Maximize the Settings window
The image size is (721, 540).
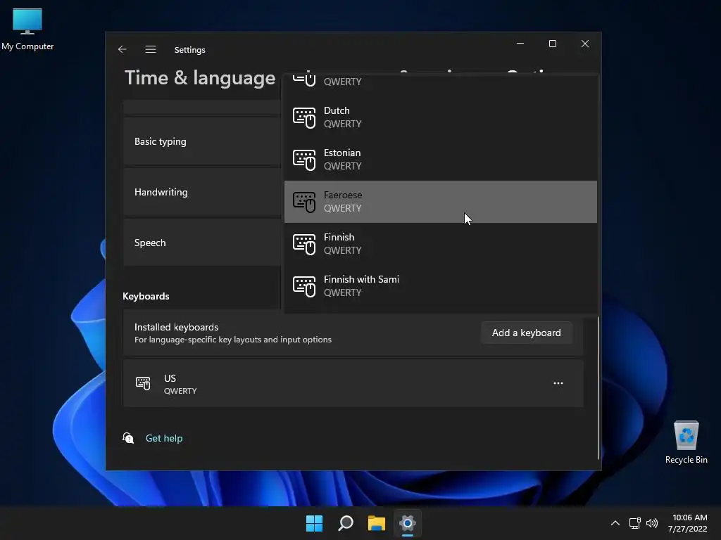coord(553,44)
